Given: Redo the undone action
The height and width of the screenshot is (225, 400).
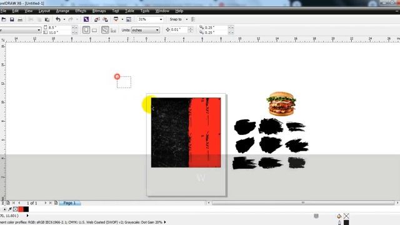Looking at the screenshot, I should [x=71, y=19].
